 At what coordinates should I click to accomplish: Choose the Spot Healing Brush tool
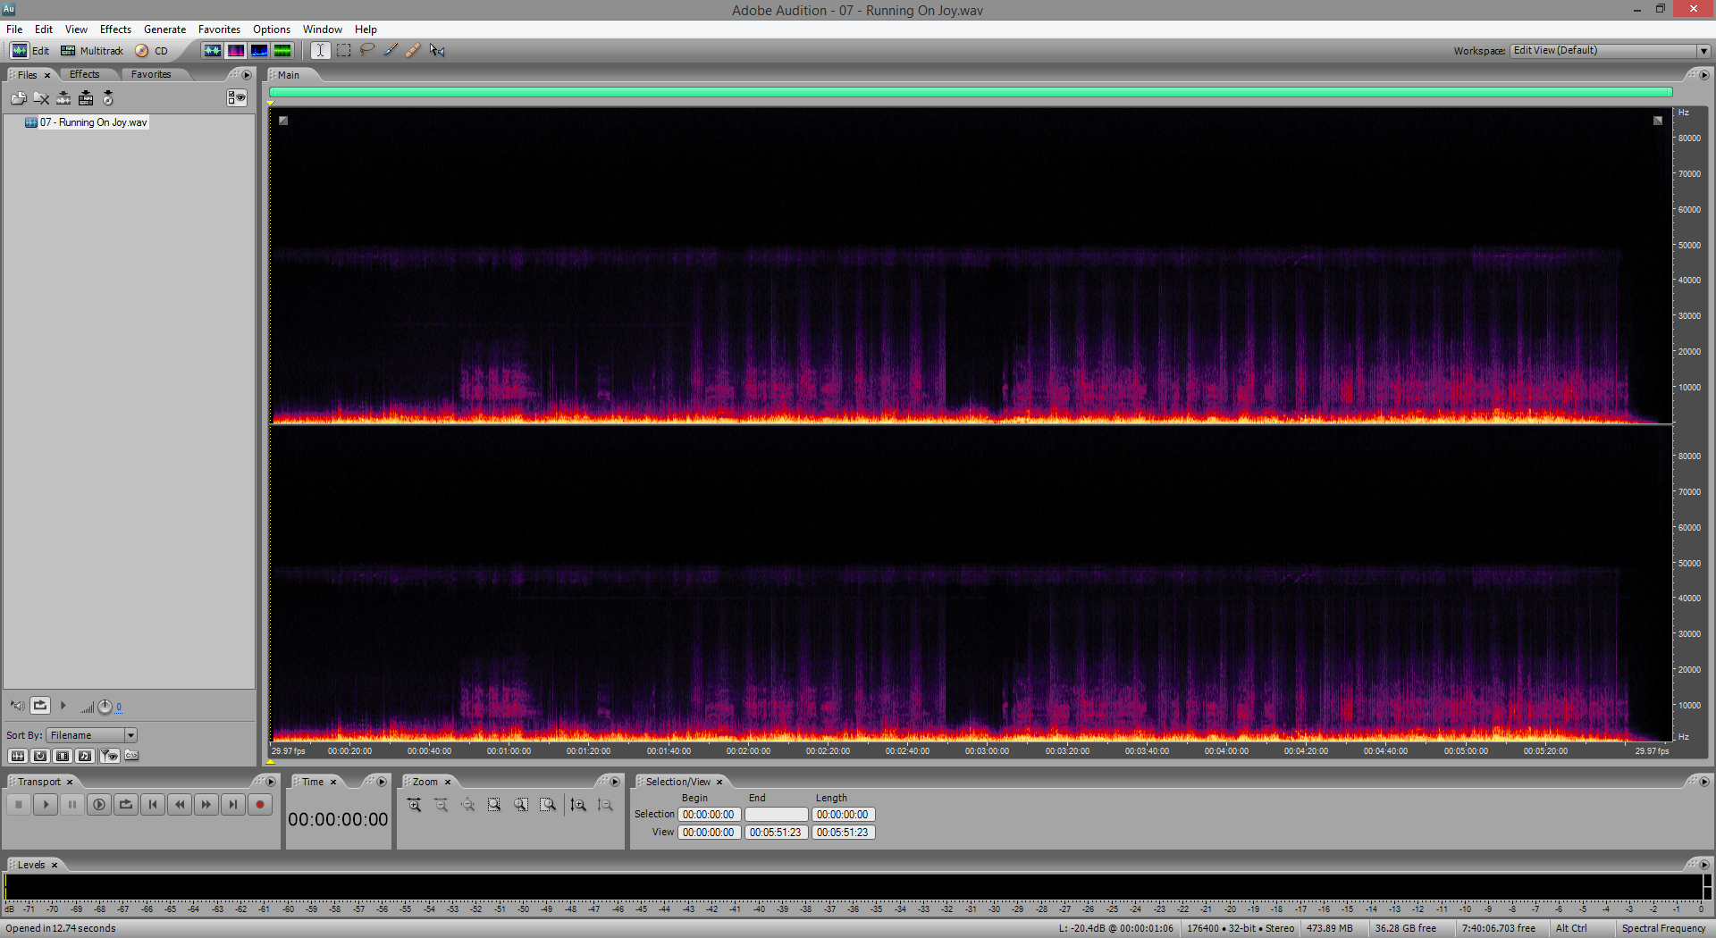click(413, 51)
